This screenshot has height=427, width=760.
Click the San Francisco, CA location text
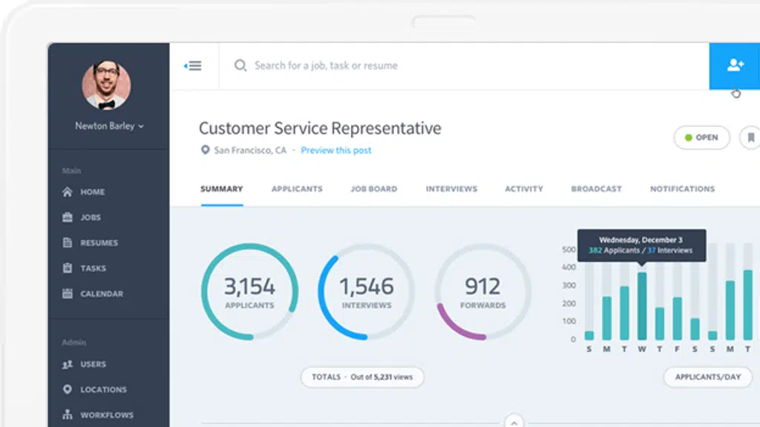coord(250,150)
